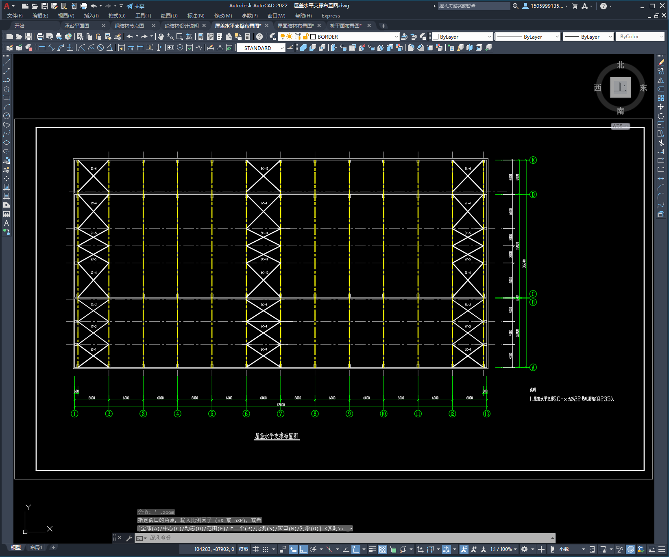Click the search magnifier in title bar
The width and height of the screenshot is (669, 557).
[x=516, y=6]
